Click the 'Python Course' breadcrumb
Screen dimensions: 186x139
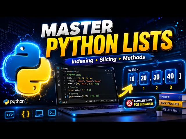click(x=66, y=71)
